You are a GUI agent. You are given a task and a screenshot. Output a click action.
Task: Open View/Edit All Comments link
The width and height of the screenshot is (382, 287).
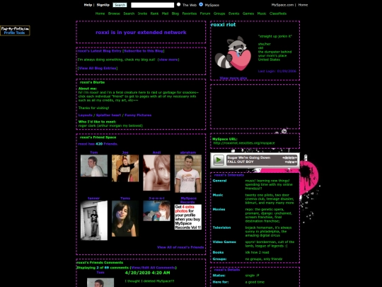pyautogui.click(x=153, y=268)
